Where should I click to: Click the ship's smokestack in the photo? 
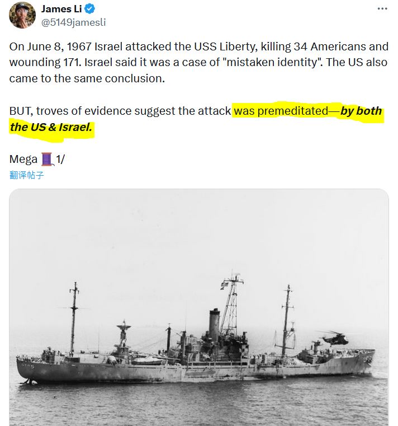tap(214, 324)
